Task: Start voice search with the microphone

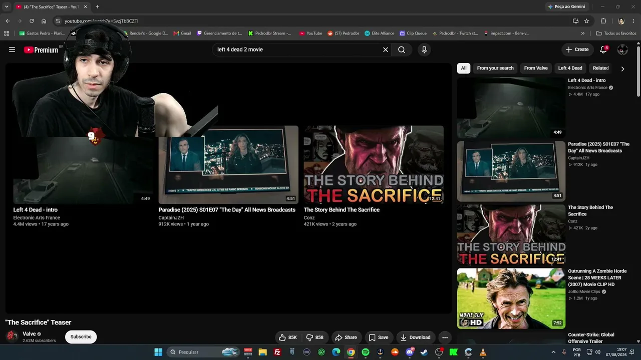Action: point(424,49)
